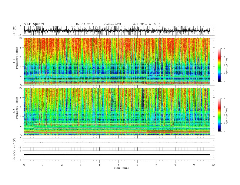Click the "8" tick on the Time axis
The width and height of the screenshot is (240, 185).
(175, 165)
